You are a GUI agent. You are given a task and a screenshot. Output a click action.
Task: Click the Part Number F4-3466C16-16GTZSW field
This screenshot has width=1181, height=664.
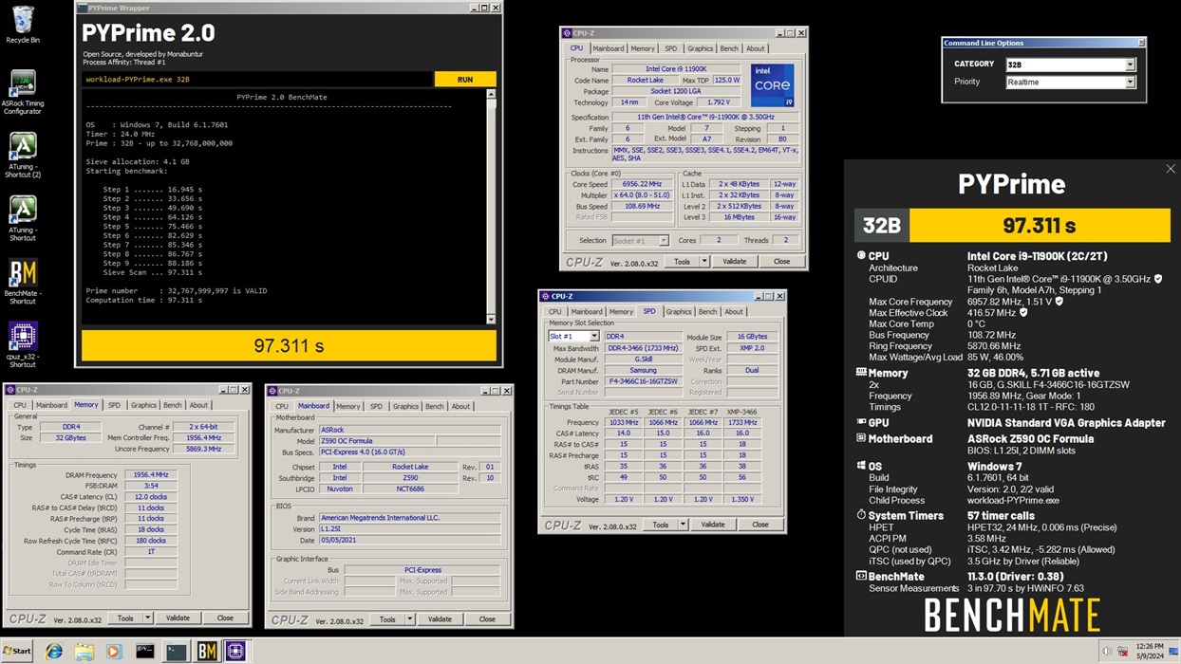(x=644, y=381)
